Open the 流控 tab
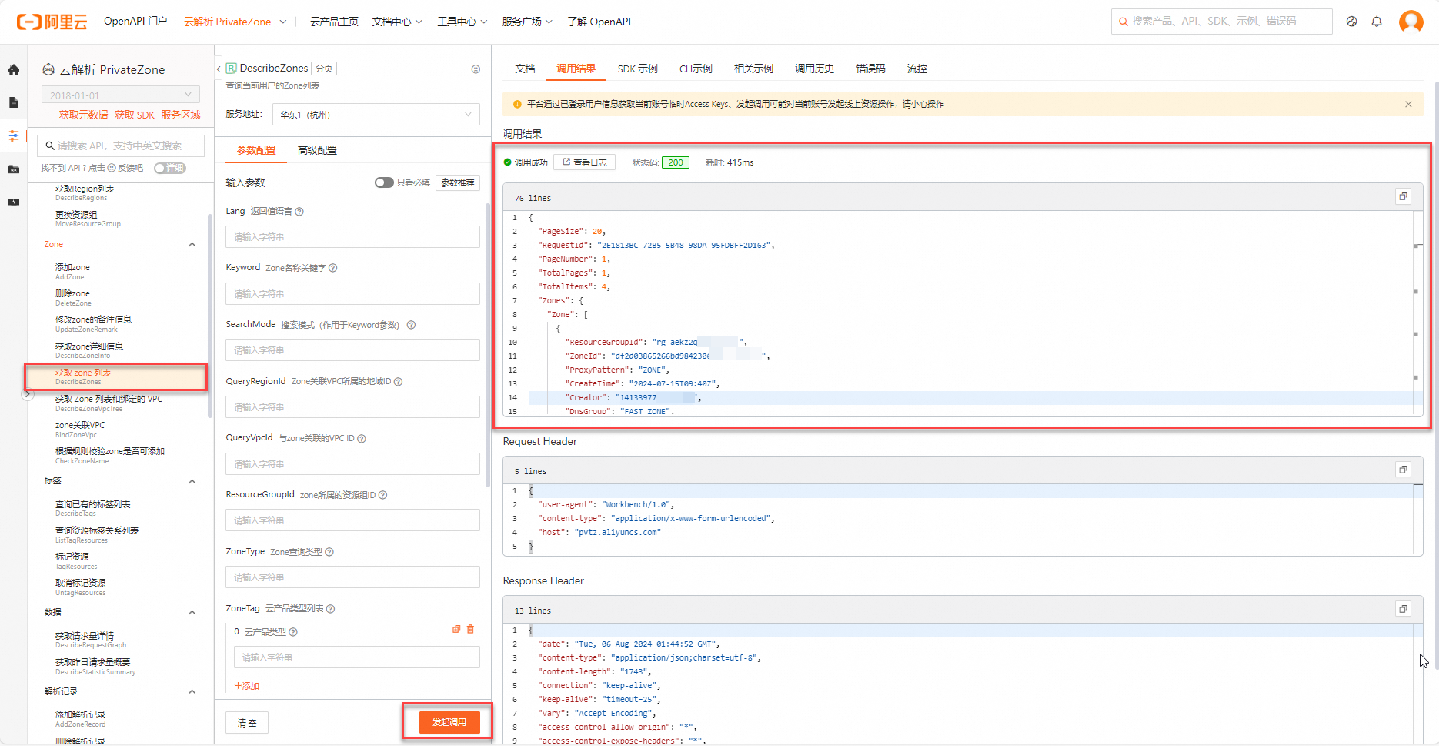The width and height of the screenshot is (1439, 746). click(x=916, y=69)
